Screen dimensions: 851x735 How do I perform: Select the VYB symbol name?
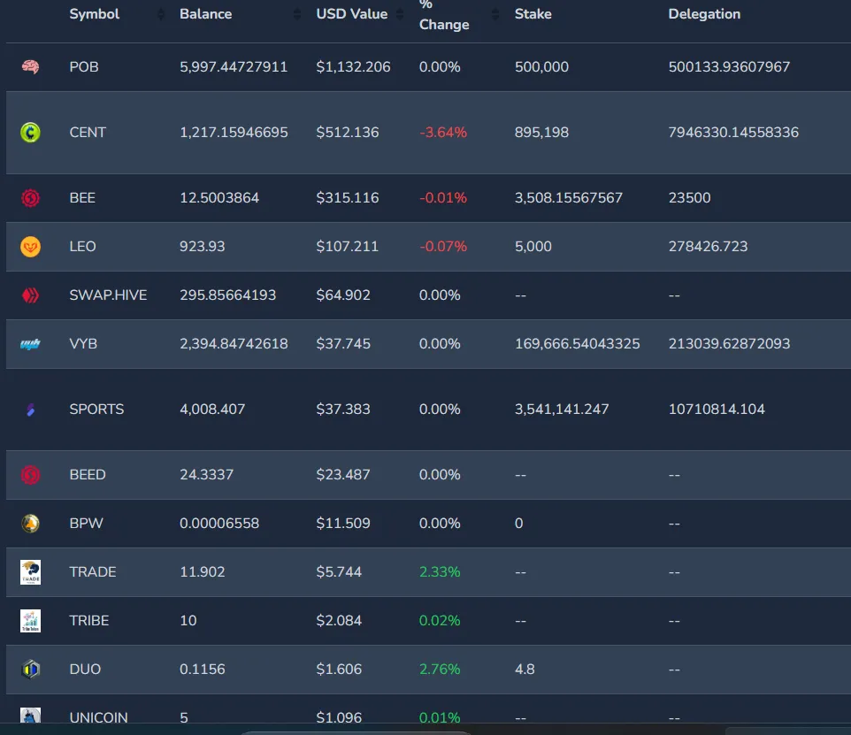coord(83,344)
